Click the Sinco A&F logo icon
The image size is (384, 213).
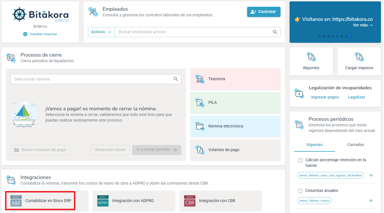[x=16, y=201]
